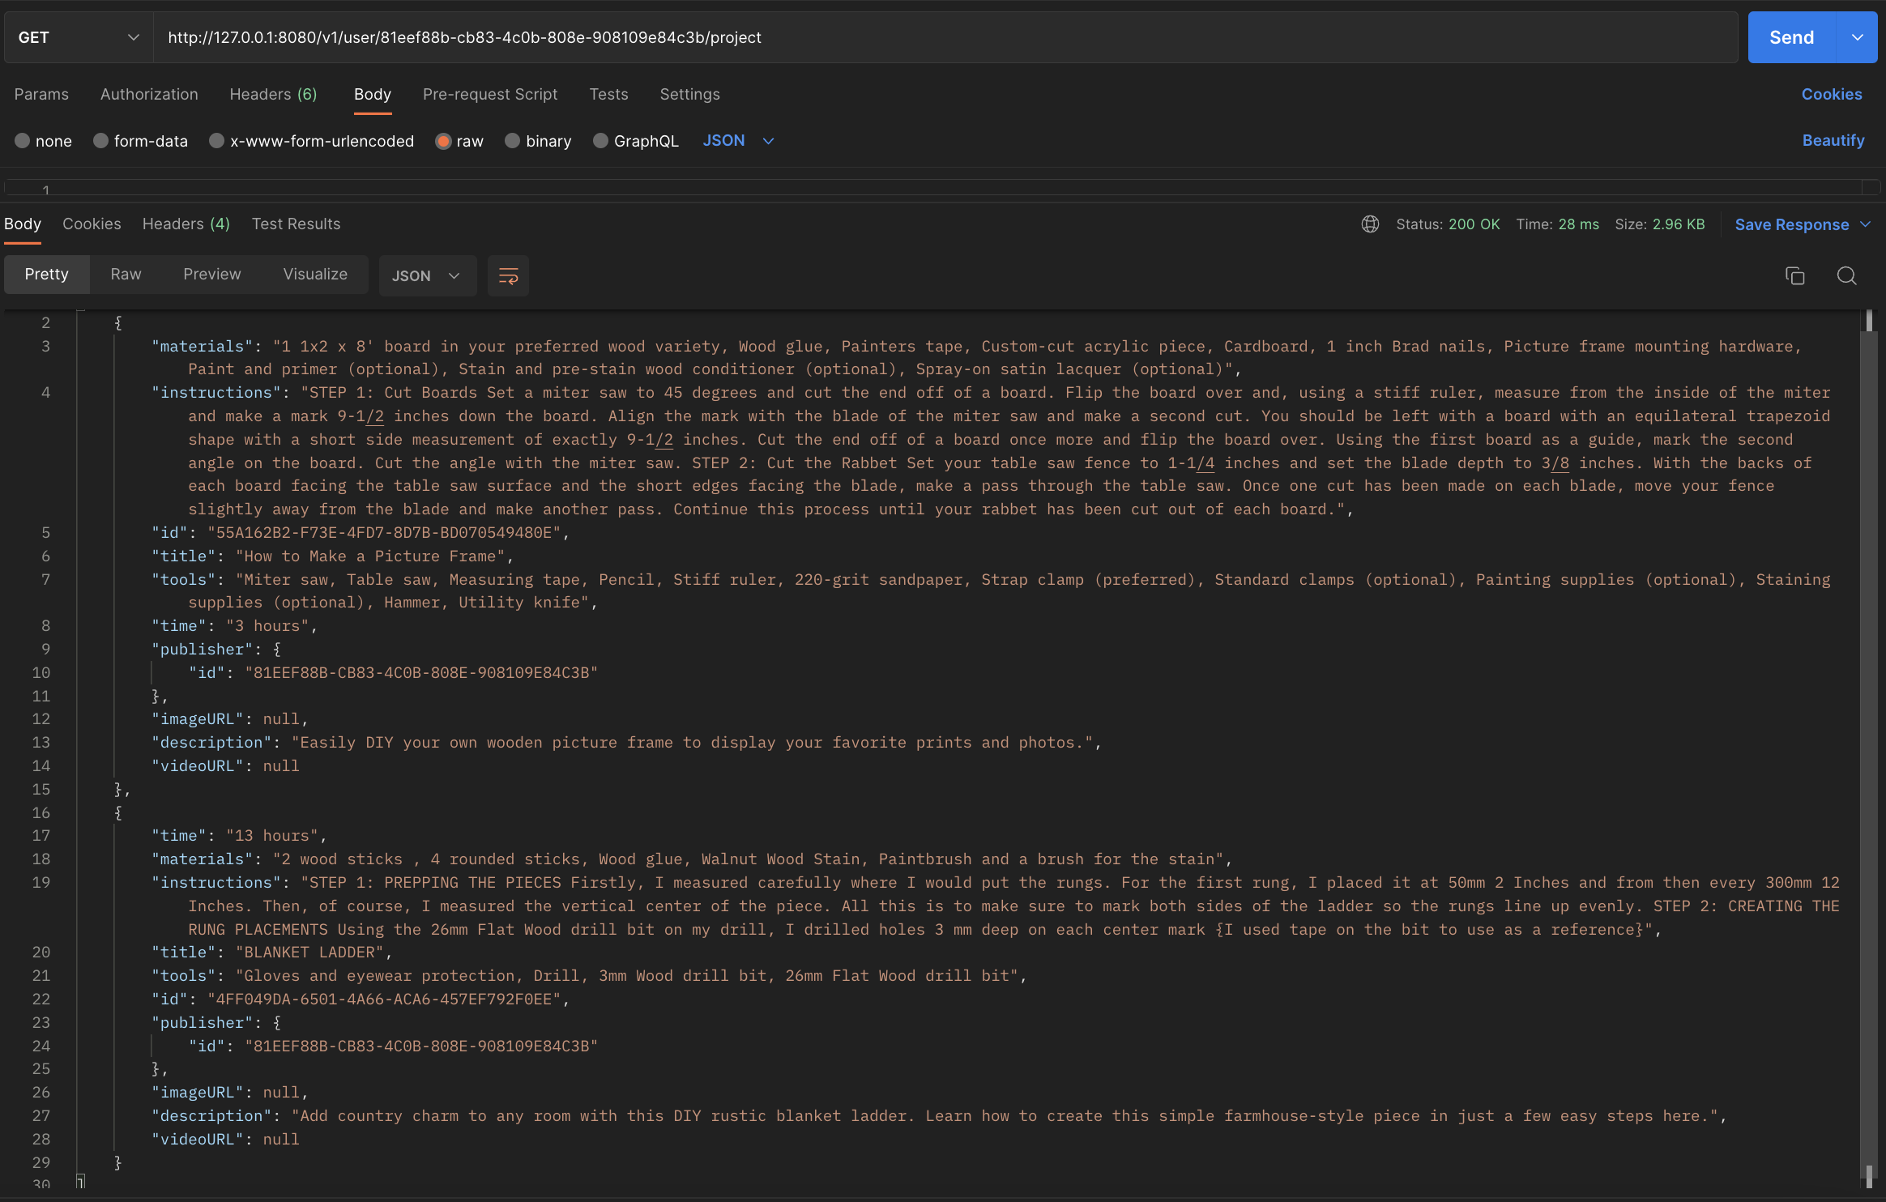Open the blue JSON body format dropdown
The image size is (1886, 1202).
point(738,141)
